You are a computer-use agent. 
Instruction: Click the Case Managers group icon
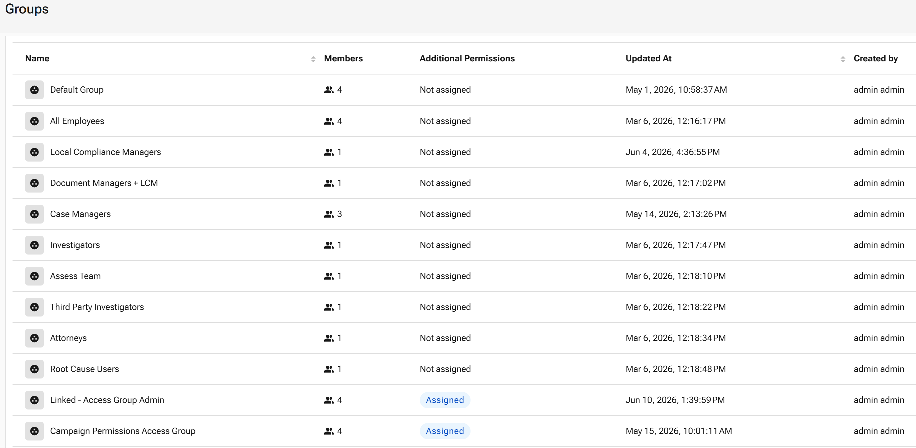tap(34, 214)
